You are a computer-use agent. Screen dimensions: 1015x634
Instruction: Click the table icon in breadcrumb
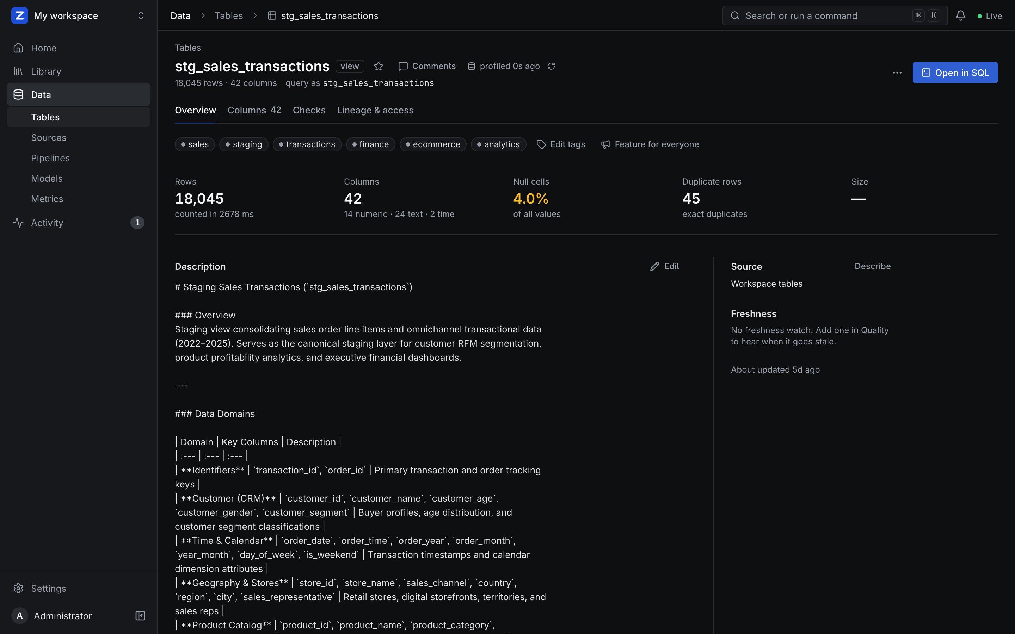272,15
